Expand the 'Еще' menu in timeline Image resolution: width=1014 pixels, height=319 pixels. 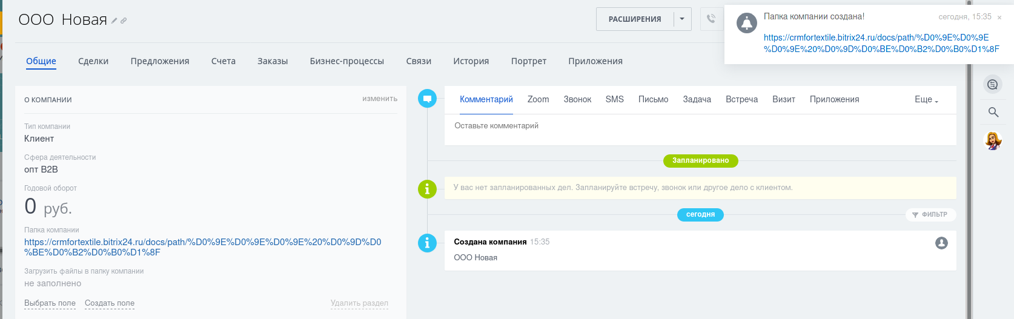tap(926, 99)
